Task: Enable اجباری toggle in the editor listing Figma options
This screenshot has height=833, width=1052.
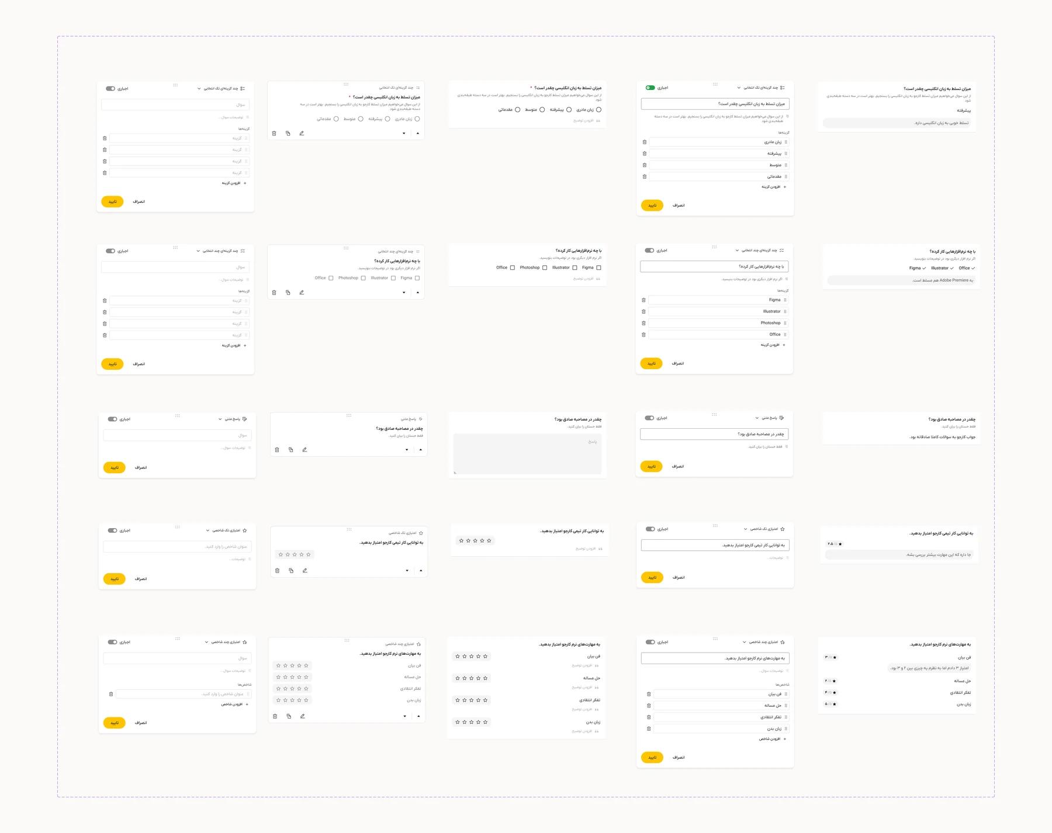Action: [x=649, y=250]
